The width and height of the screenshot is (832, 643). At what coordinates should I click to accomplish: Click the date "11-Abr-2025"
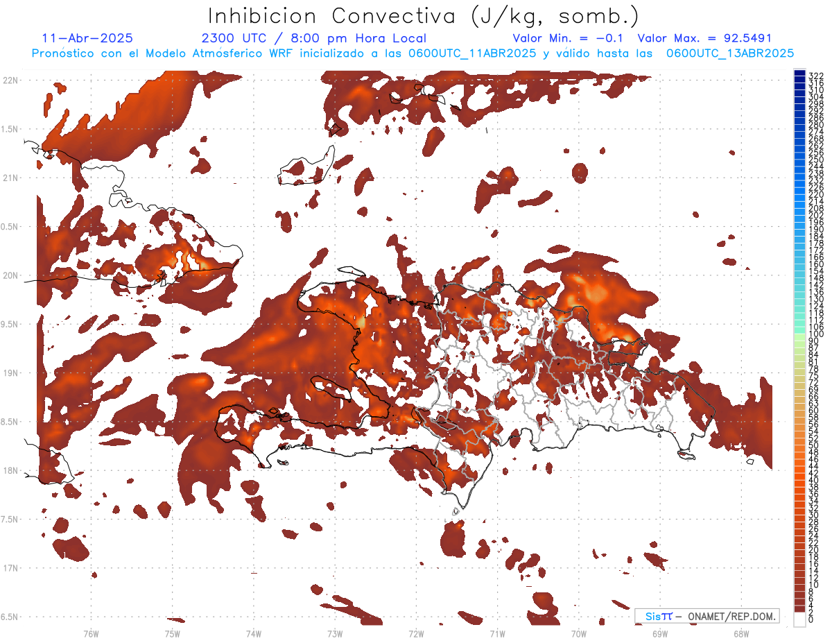87,38
